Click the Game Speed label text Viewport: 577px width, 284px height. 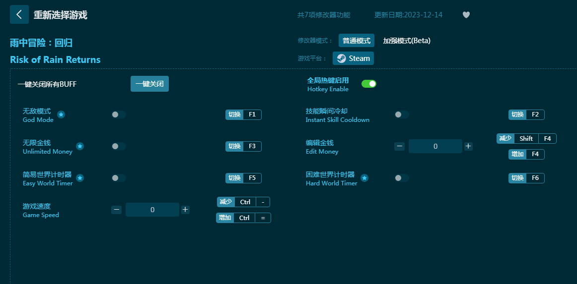pyautogui.click(x=41, y=215)
